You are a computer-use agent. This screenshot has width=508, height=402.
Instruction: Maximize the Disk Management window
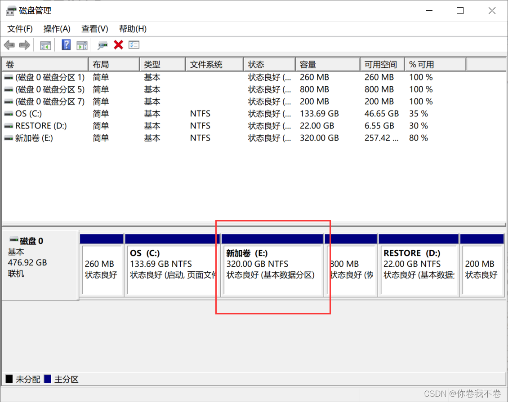pos(460,11)
